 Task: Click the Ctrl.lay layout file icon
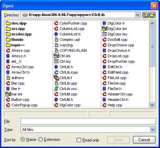coord(56,61)
